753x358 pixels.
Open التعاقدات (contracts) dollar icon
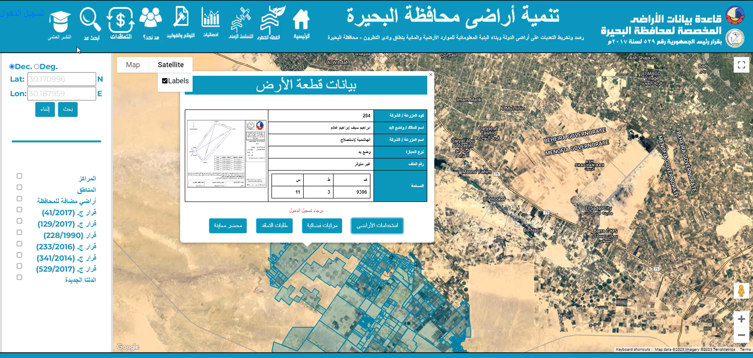[120, 21]
